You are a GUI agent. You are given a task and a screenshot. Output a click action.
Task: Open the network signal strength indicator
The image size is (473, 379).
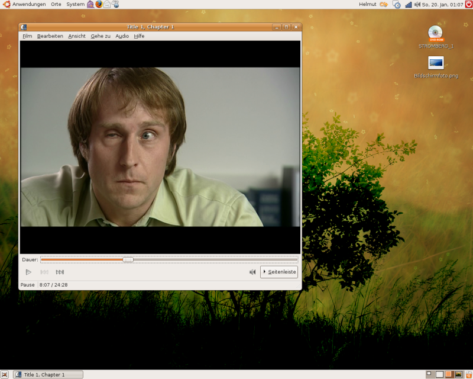409,4
